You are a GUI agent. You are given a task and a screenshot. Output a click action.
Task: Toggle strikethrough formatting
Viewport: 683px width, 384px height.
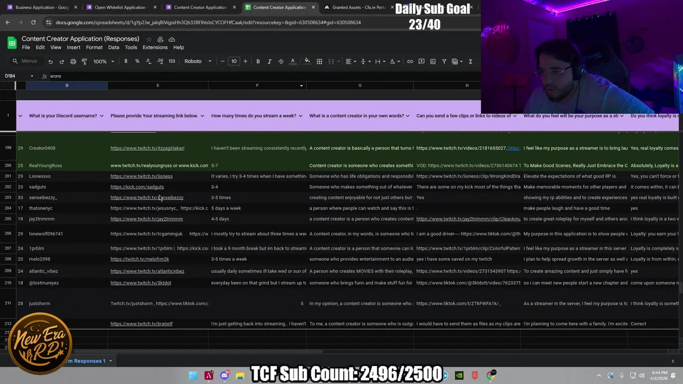tap(281, 61)
